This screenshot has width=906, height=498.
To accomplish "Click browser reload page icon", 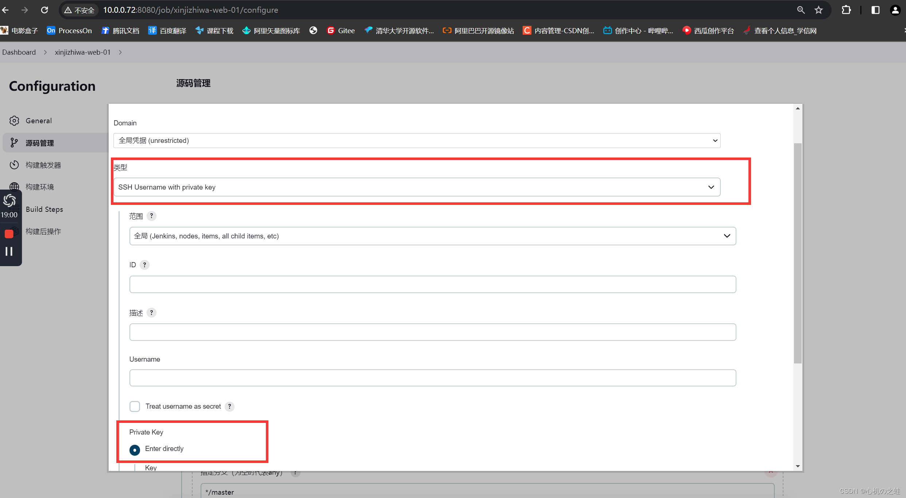I will click(x=44, y=10).
